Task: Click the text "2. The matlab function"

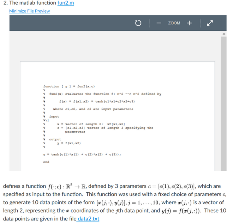Action: [30, 3]
